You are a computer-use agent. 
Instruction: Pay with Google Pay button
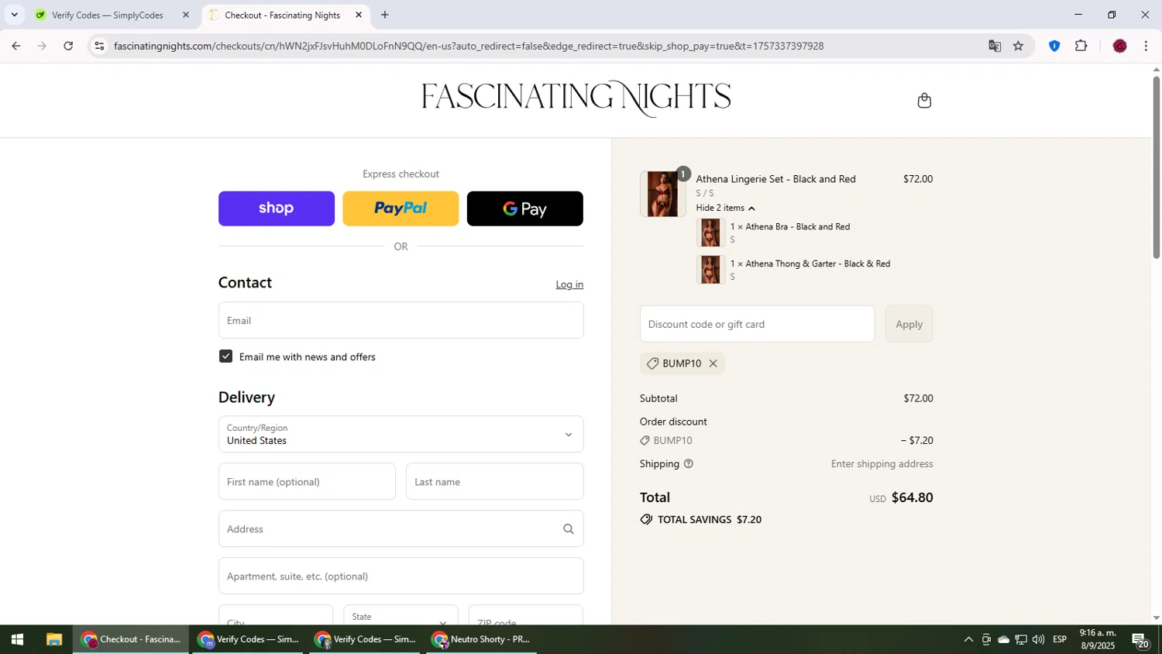point(524,208)
